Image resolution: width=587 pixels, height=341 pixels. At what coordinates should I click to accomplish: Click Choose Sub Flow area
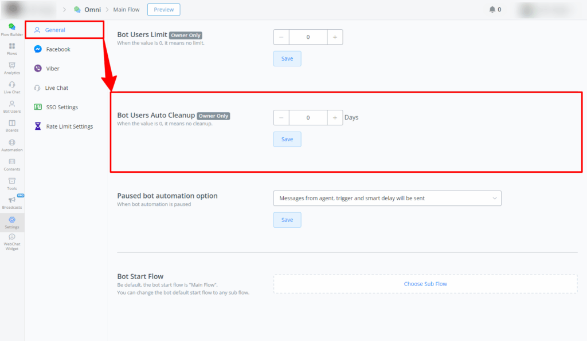[x=425, y=284]
